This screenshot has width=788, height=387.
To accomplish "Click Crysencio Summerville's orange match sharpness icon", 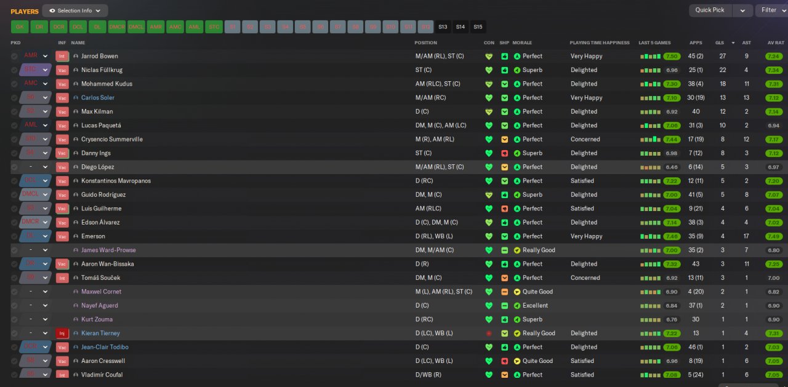I will tap(505, 140).
